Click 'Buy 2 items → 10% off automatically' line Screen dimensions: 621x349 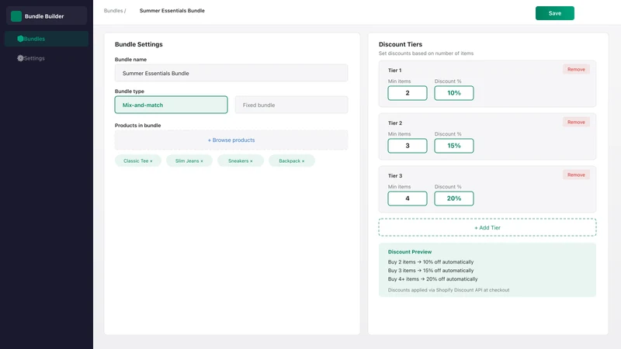[431, 262]
